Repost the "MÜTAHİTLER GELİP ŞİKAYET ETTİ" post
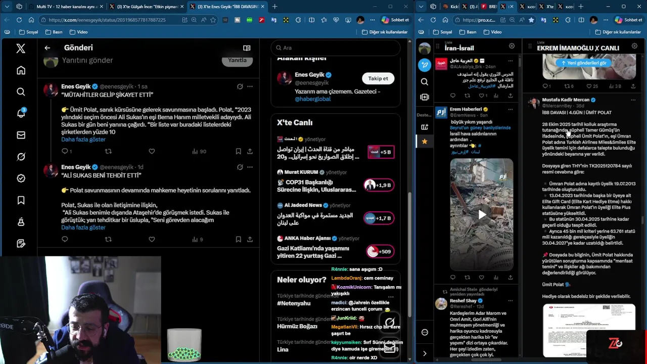647x364 pixels. 108,151
